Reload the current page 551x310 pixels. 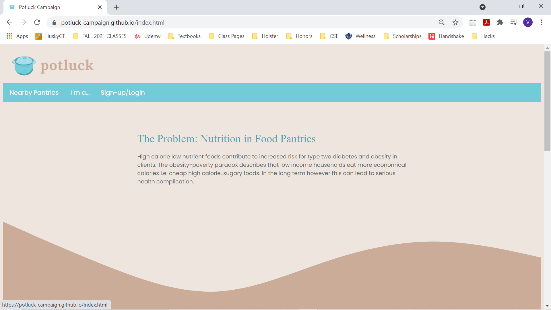37,22
